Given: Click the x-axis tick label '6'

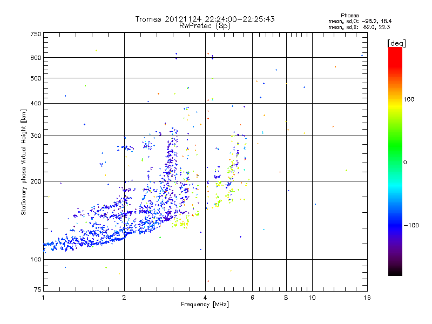Looking at the screenshot, I should [x=252, y=298].
